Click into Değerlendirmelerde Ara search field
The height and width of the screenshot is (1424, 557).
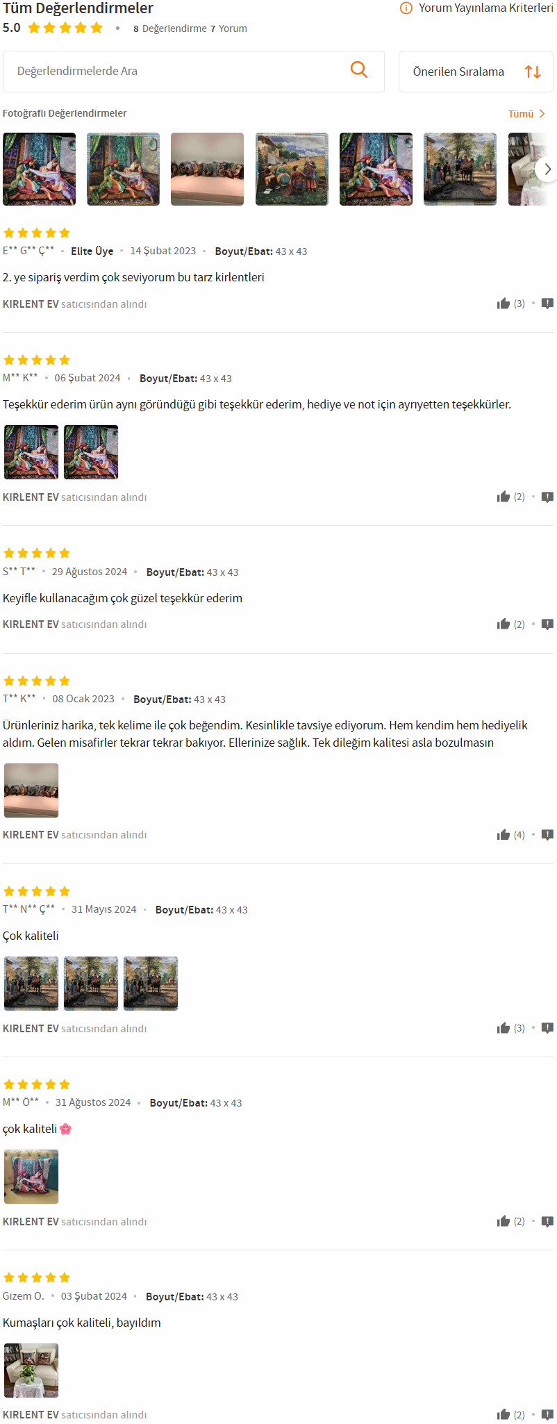177,71
